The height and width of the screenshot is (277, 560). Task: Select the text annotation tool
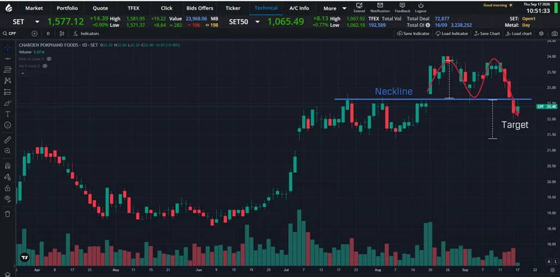(8, 114)
